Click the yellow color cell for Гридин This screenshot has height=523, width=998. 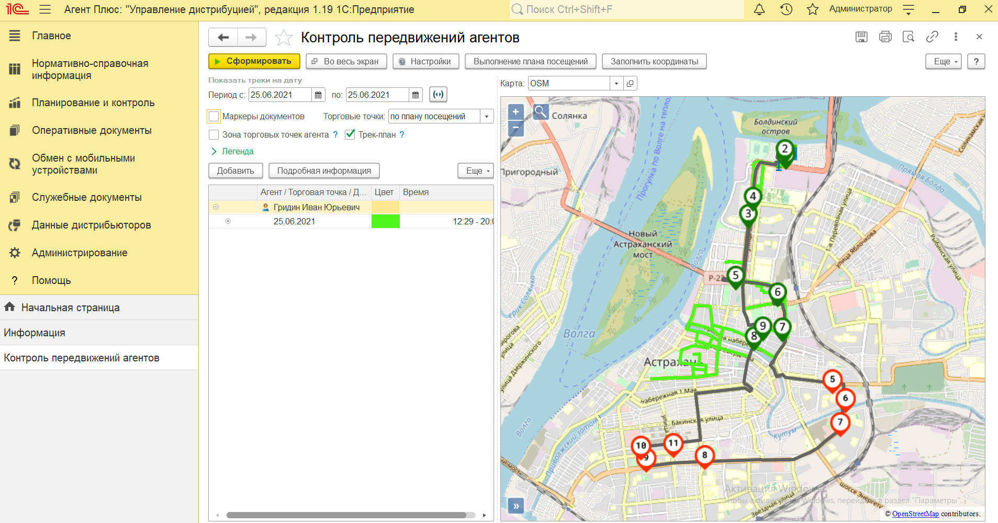tap(386, 207)
